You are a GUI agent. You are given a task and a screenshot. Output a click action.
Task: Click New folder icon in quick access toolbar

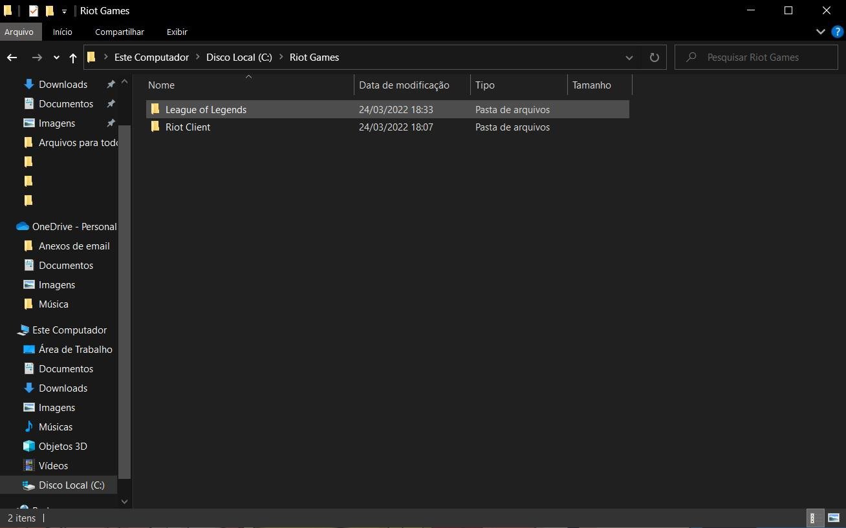tap(49, 11)
